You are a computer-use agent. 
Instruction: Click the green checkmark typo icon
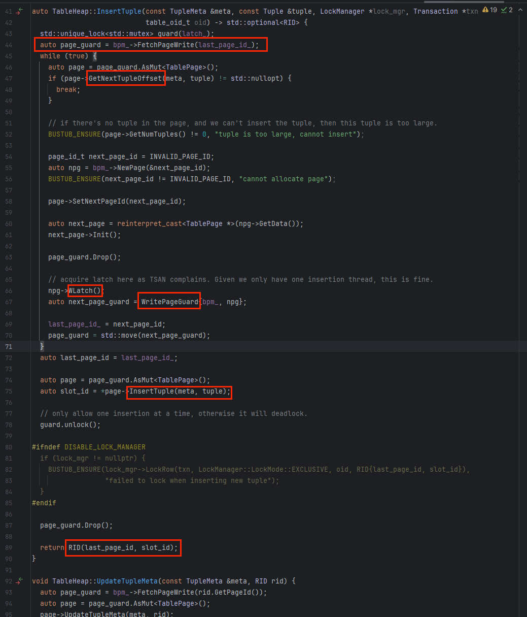[x=504, y=10]
